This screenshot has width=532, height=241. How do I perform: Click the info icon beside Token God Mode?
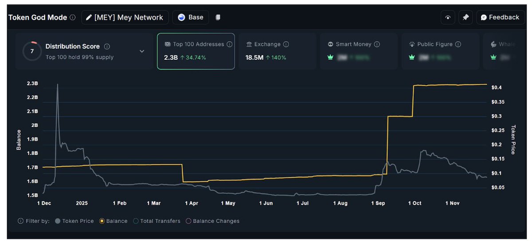click(73, 18)
